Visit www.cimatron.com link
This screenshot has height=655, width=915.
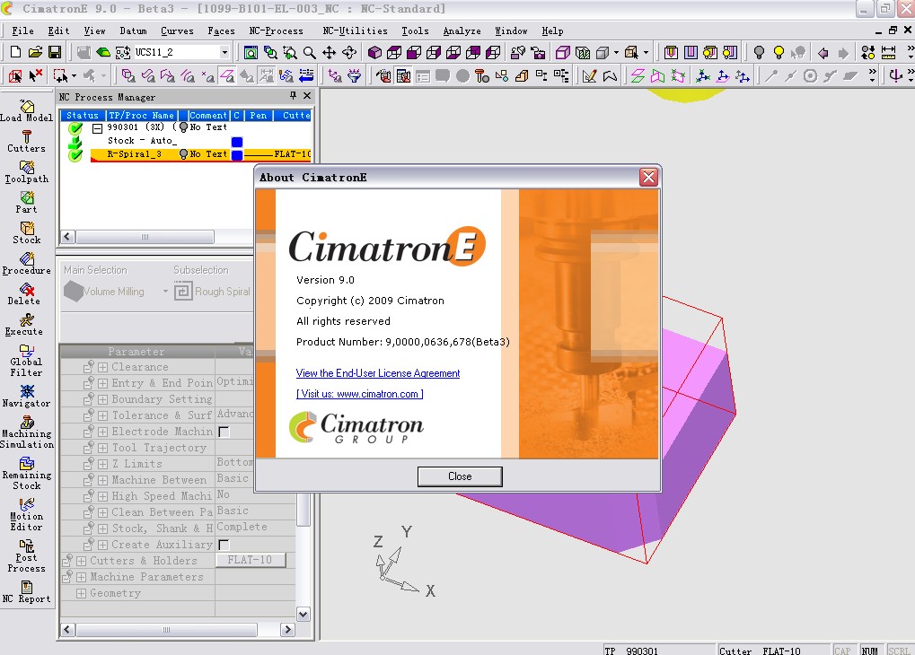(x=359, y=394)
